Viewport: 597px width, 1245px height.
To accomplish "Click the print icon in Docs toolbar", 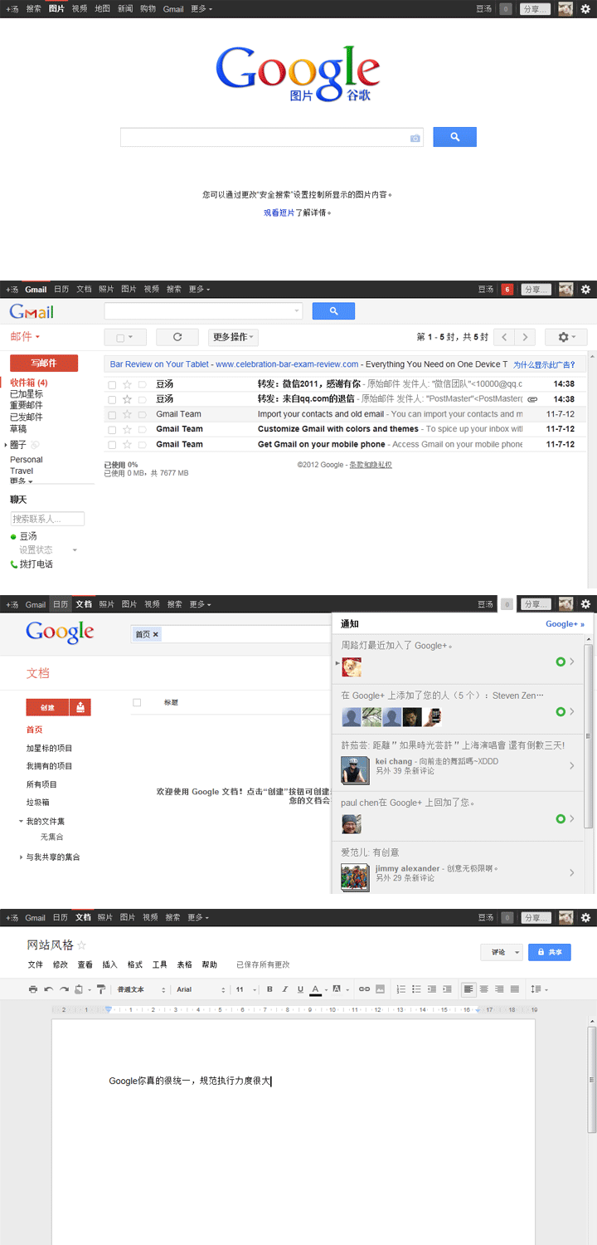I will [x=33, y=989].
